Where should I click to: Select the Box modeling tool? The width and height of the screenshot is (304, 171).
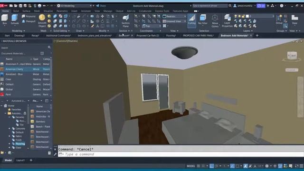point(5,19)
